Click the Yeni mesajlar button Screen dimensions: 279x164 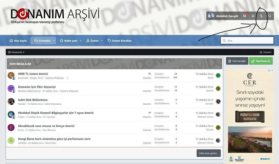coord(237,61)
